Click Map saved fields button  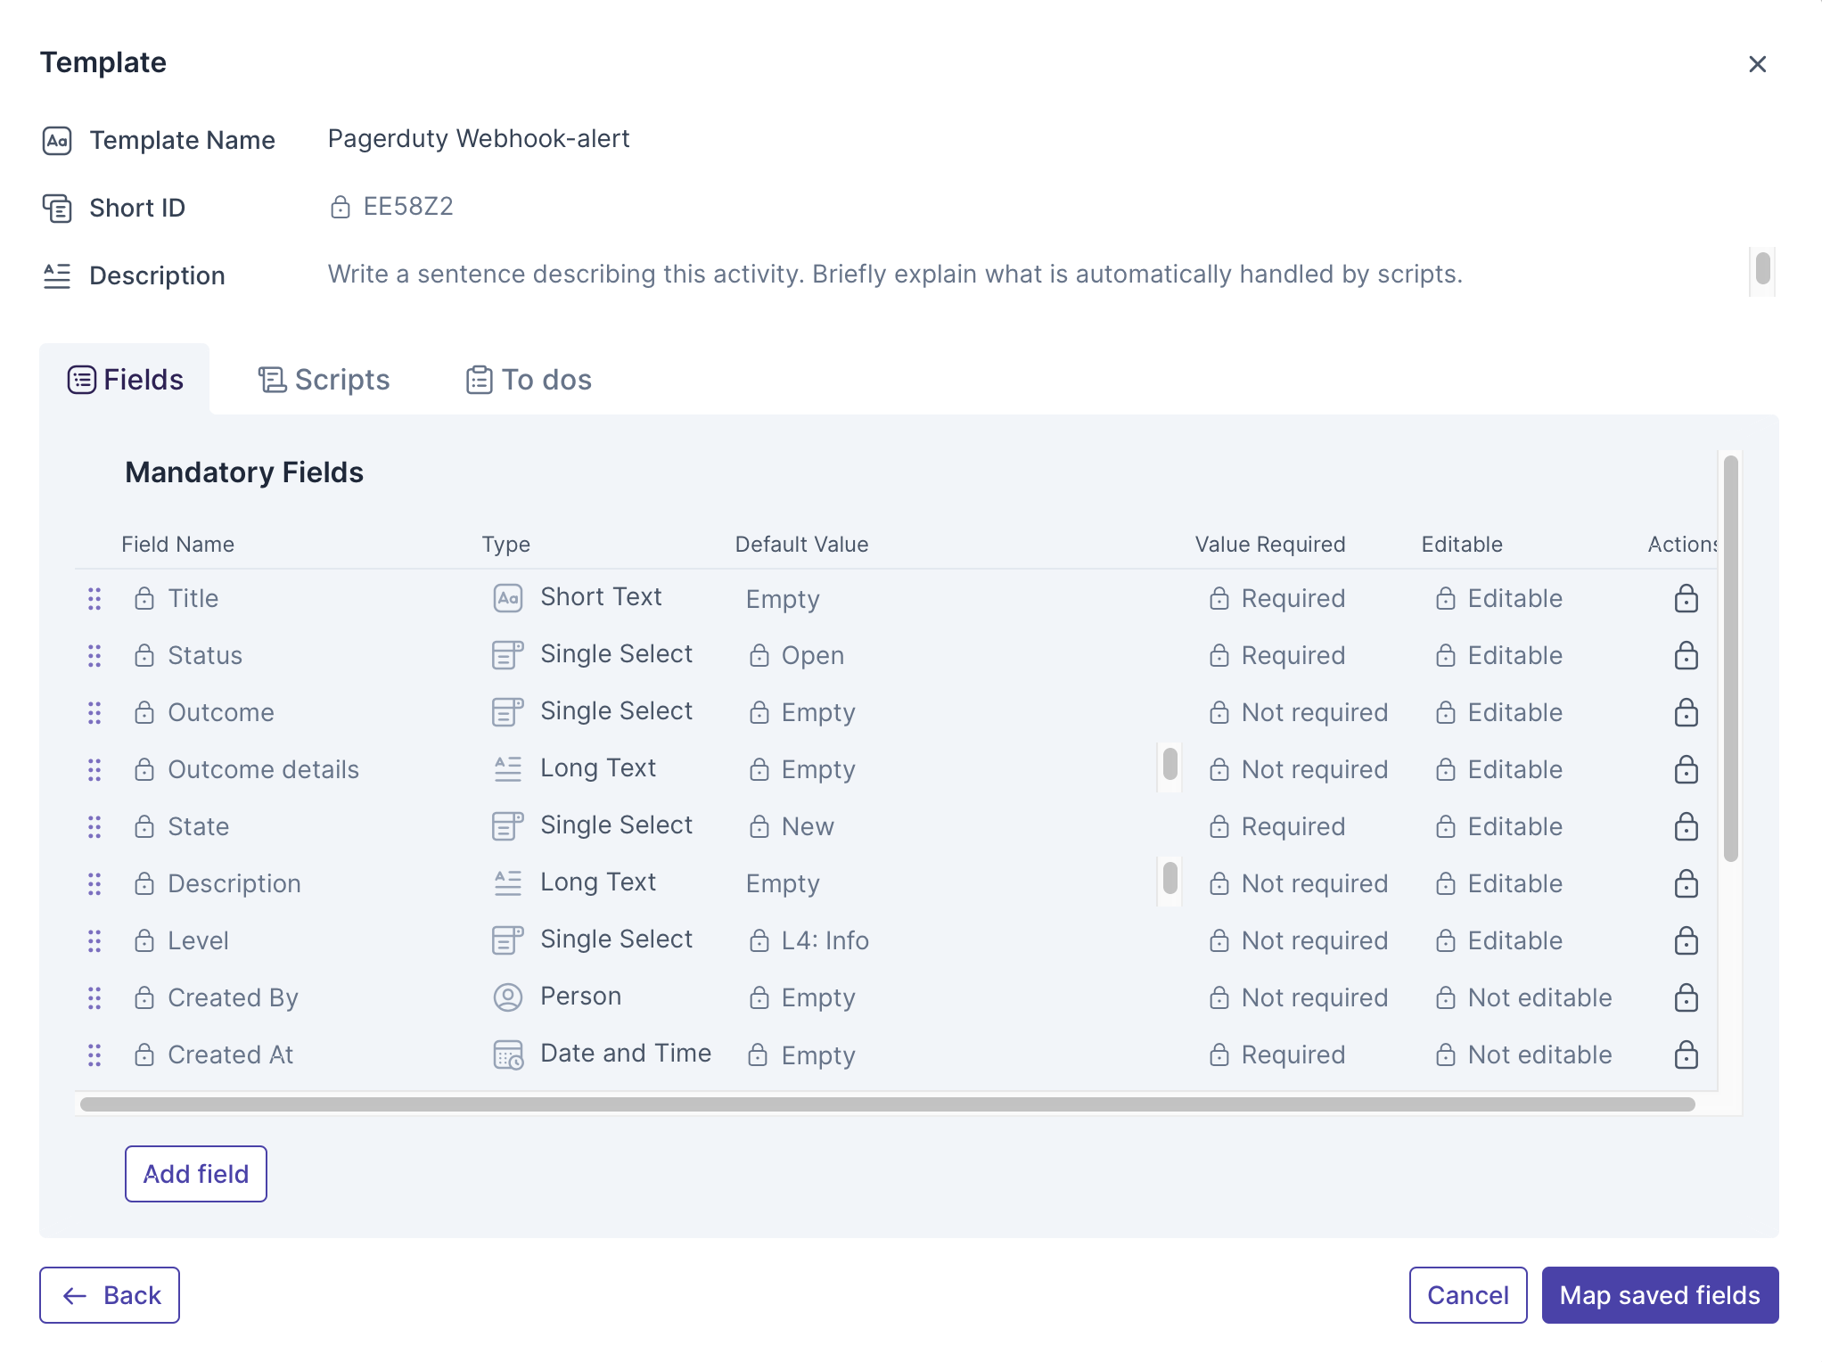[1659, 1295]
